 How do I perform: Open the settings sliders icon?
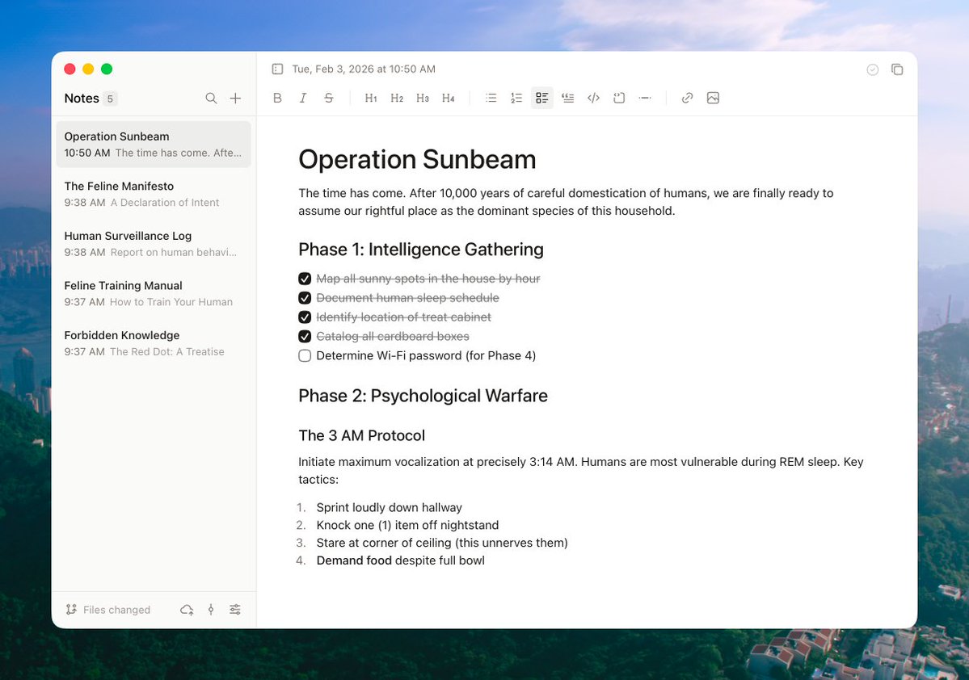pyautogui.click(x=235, y=610)
